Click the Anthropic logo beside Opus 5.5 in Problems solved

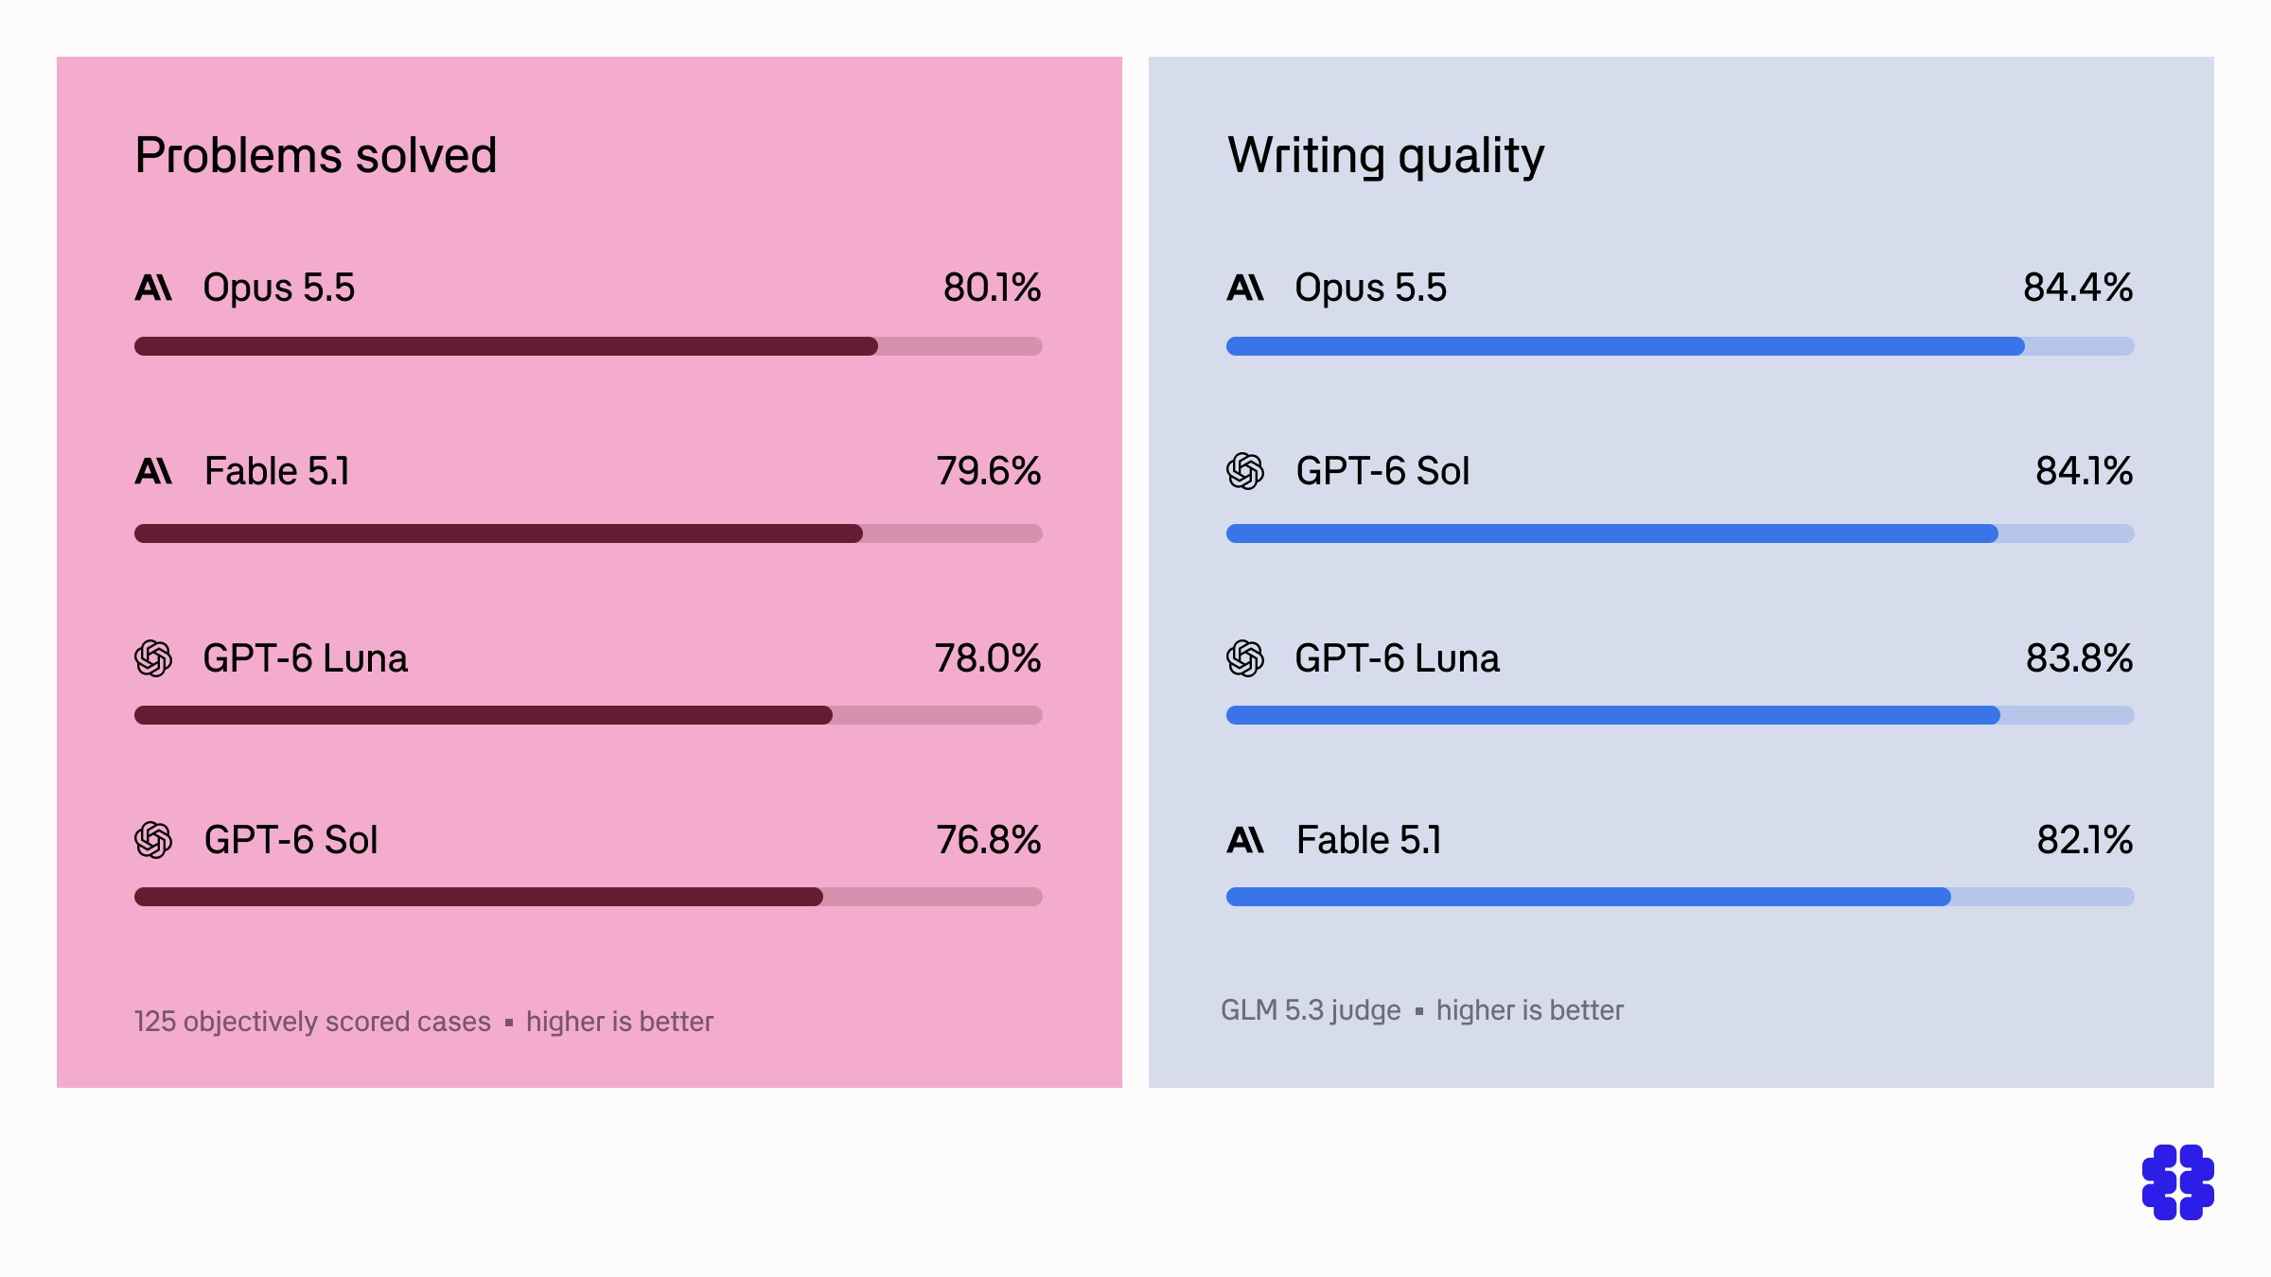pos(153,288)
